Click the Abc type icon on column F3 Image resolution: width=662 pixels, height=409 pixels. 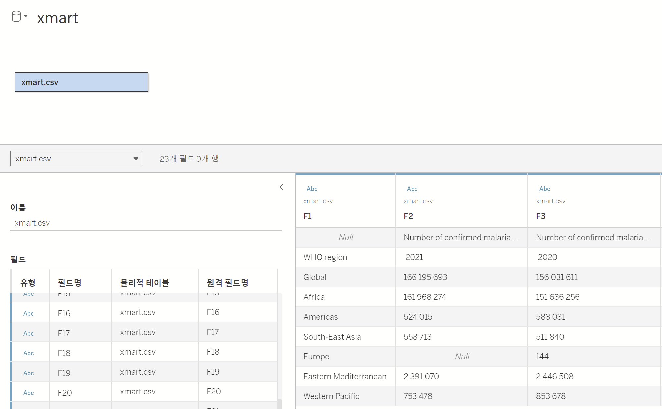(x=545, y=189)
